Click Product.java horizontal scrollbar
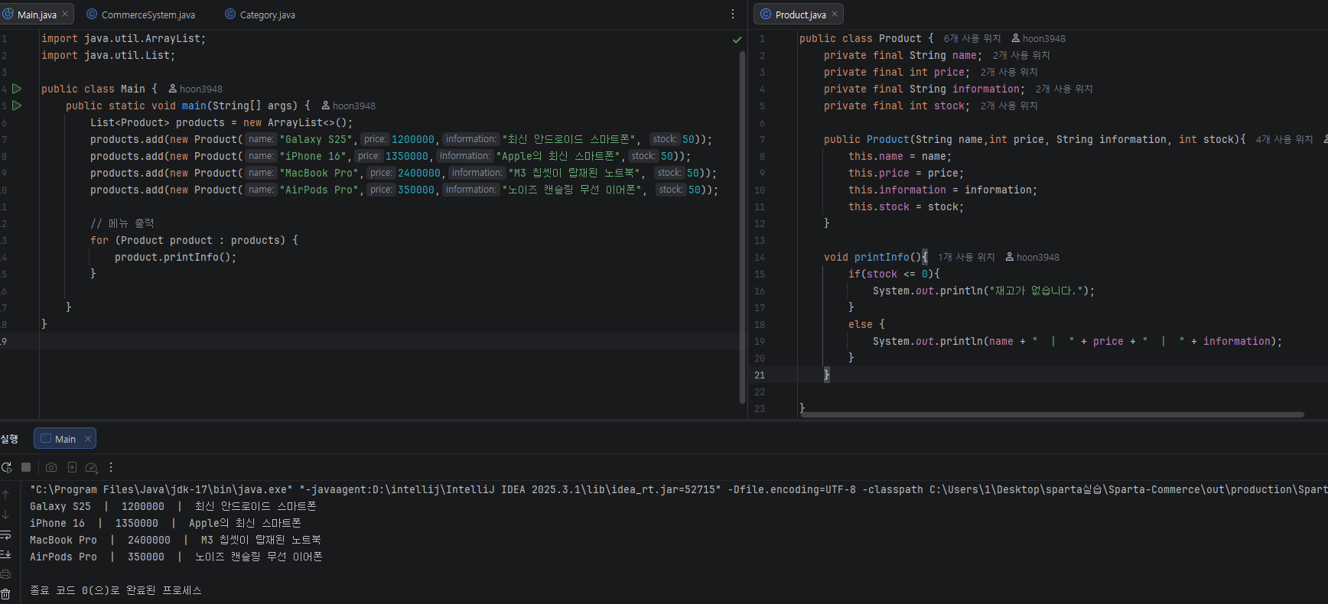 click(x=1052, y=414)
